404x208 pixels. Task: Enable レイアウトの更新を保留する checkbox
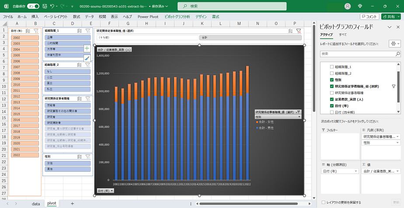click(x=323, y=202)
